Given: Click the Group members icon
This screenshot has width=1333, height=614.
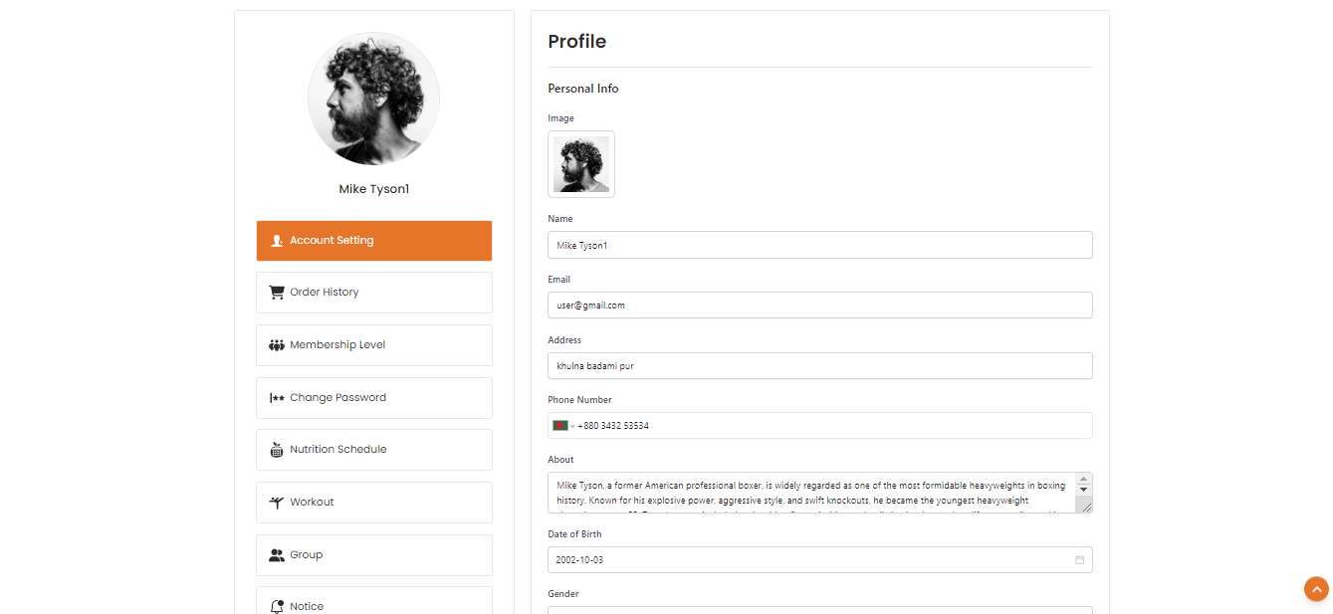Looking at the screenshot, I should coord(277,555).
